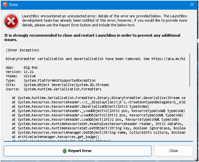Screen dimensions: 199x162
Task: Click the BinaryFormatter.Deserialize stack trace line
Action: pos(99,98)
